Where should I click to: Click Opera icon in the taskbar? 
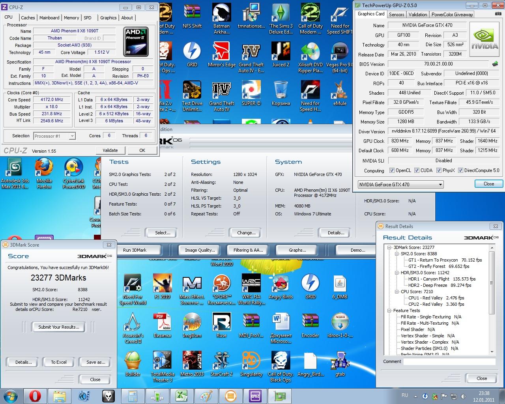pos(35,395)
